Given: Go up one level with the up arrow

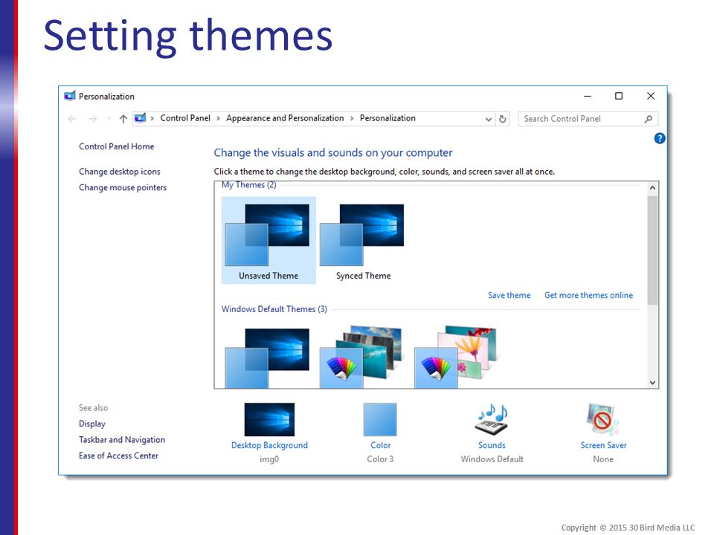Looking at the screenshot, I should click(x=123, y=119).
